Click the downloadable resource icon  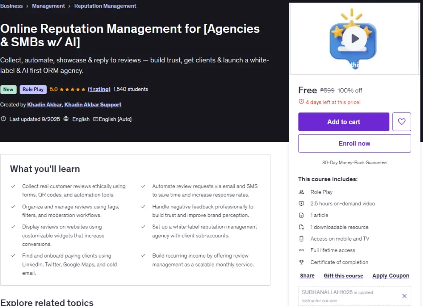(x=301, y=227)
